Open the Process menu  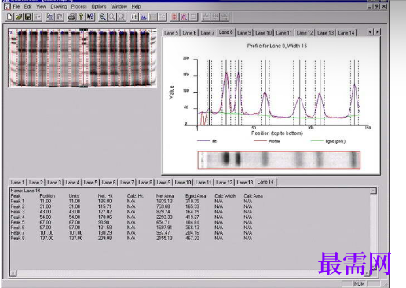[x=79, y=6]
